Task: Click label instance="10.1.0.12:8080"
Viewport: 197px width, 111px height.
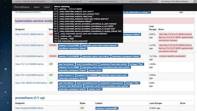Action: [69, 67]
